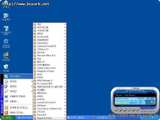160x120 pixels.
Task: Open the Starcraft program folder
Action: coord(50,52)
